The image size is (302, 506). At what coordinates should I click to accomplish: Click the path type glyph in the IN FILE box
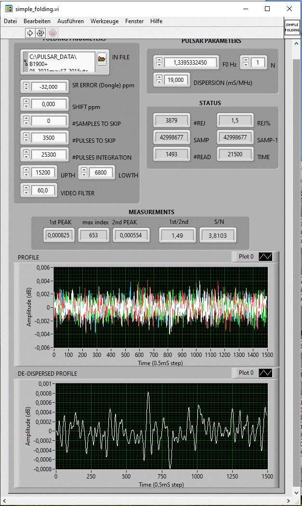[x=26, y=63]
